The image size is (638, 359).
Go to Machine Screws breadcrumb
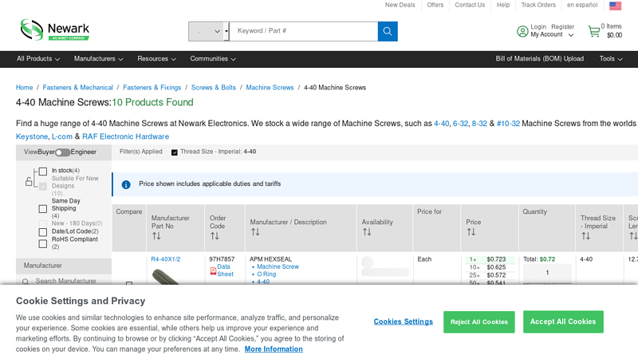(x=270, y=88)
